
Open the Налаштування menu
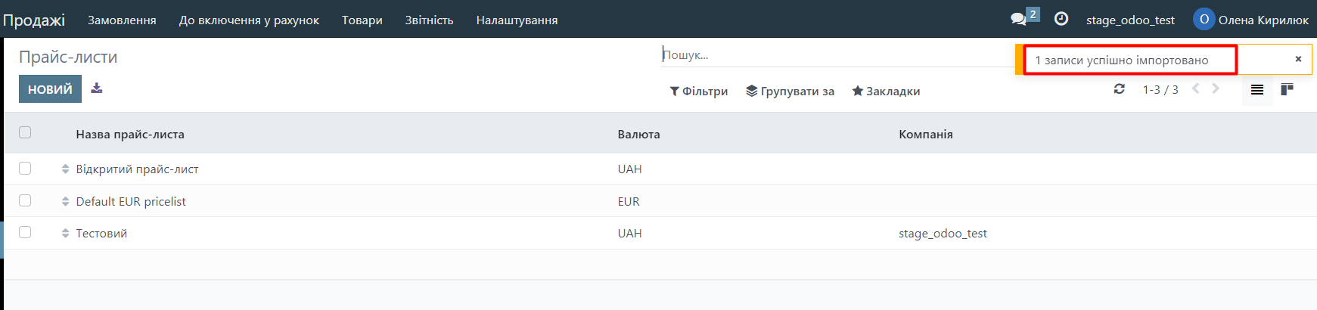click(517, 20)
